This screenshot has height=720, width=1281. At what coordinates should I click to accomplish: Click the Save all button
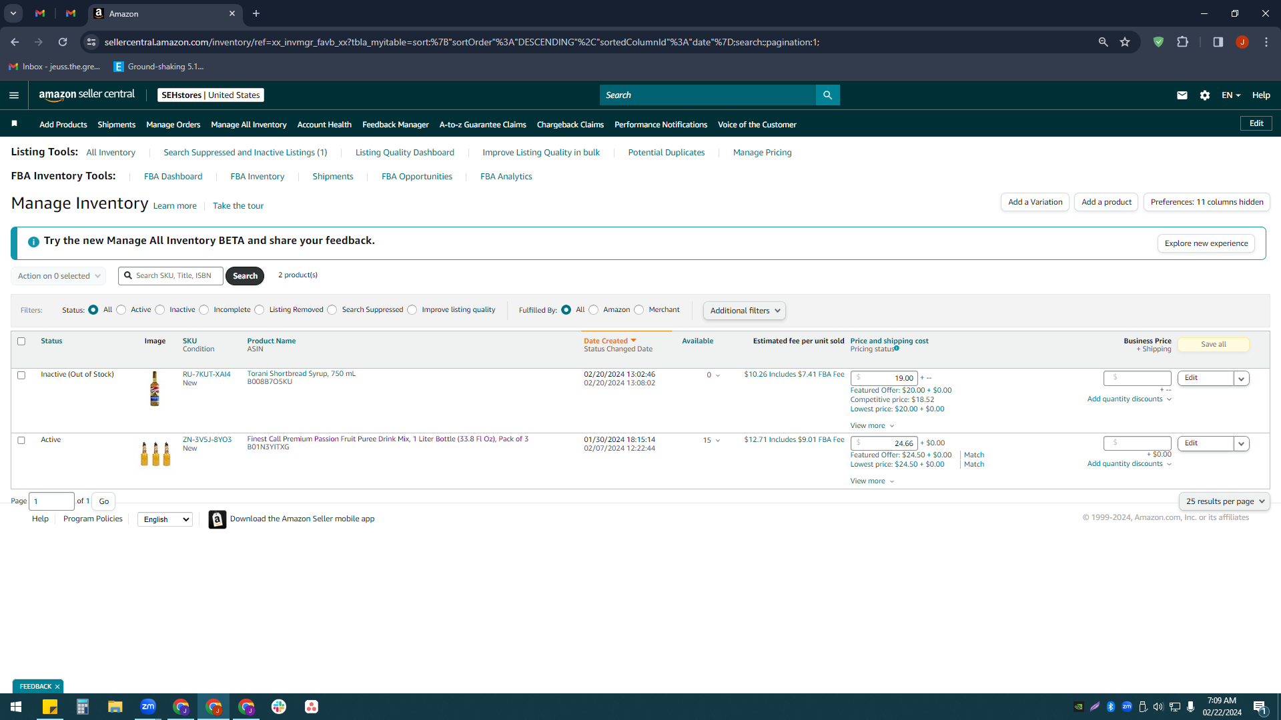[x=1213, y=345]
